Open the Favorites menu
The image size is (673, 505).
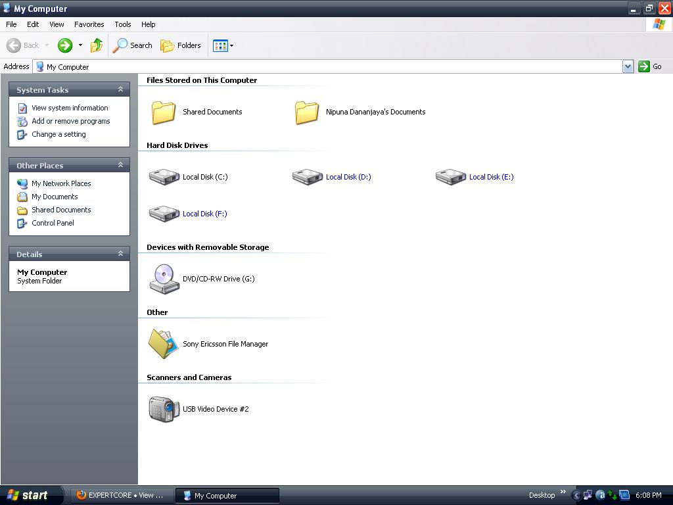click(x=89, y=24)
